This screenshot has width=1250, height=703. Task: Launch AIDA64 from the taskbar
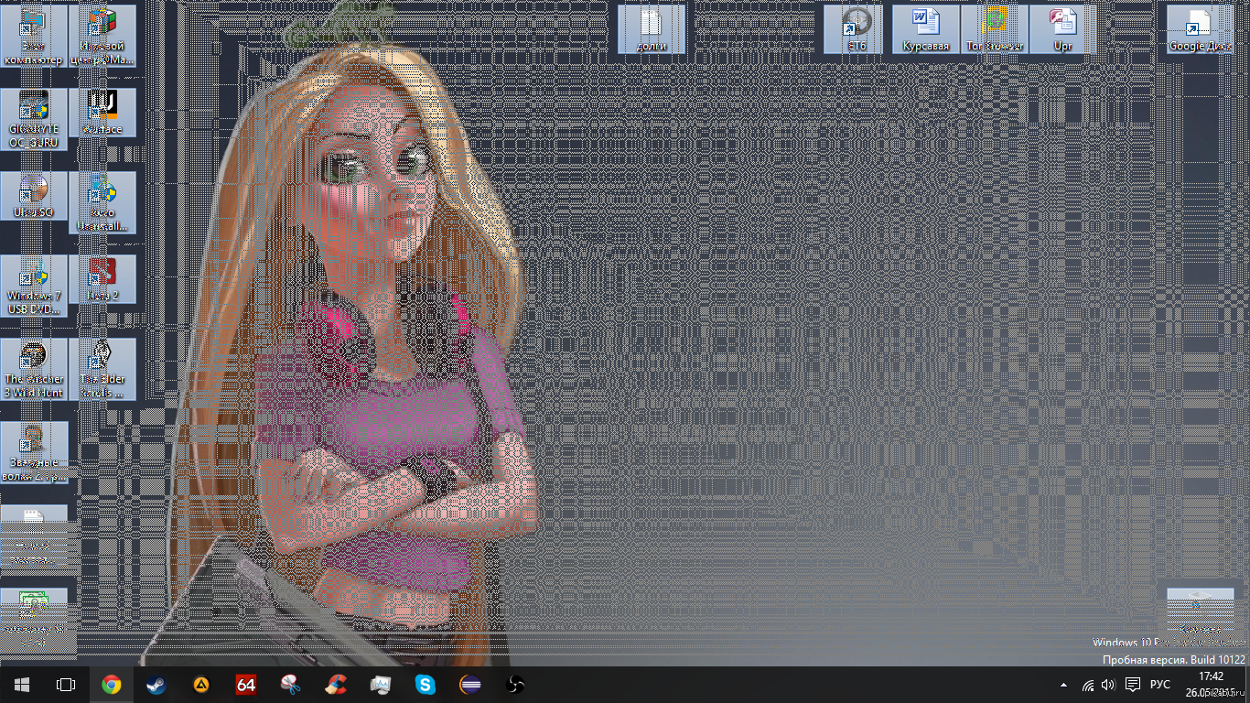(245, 685)
